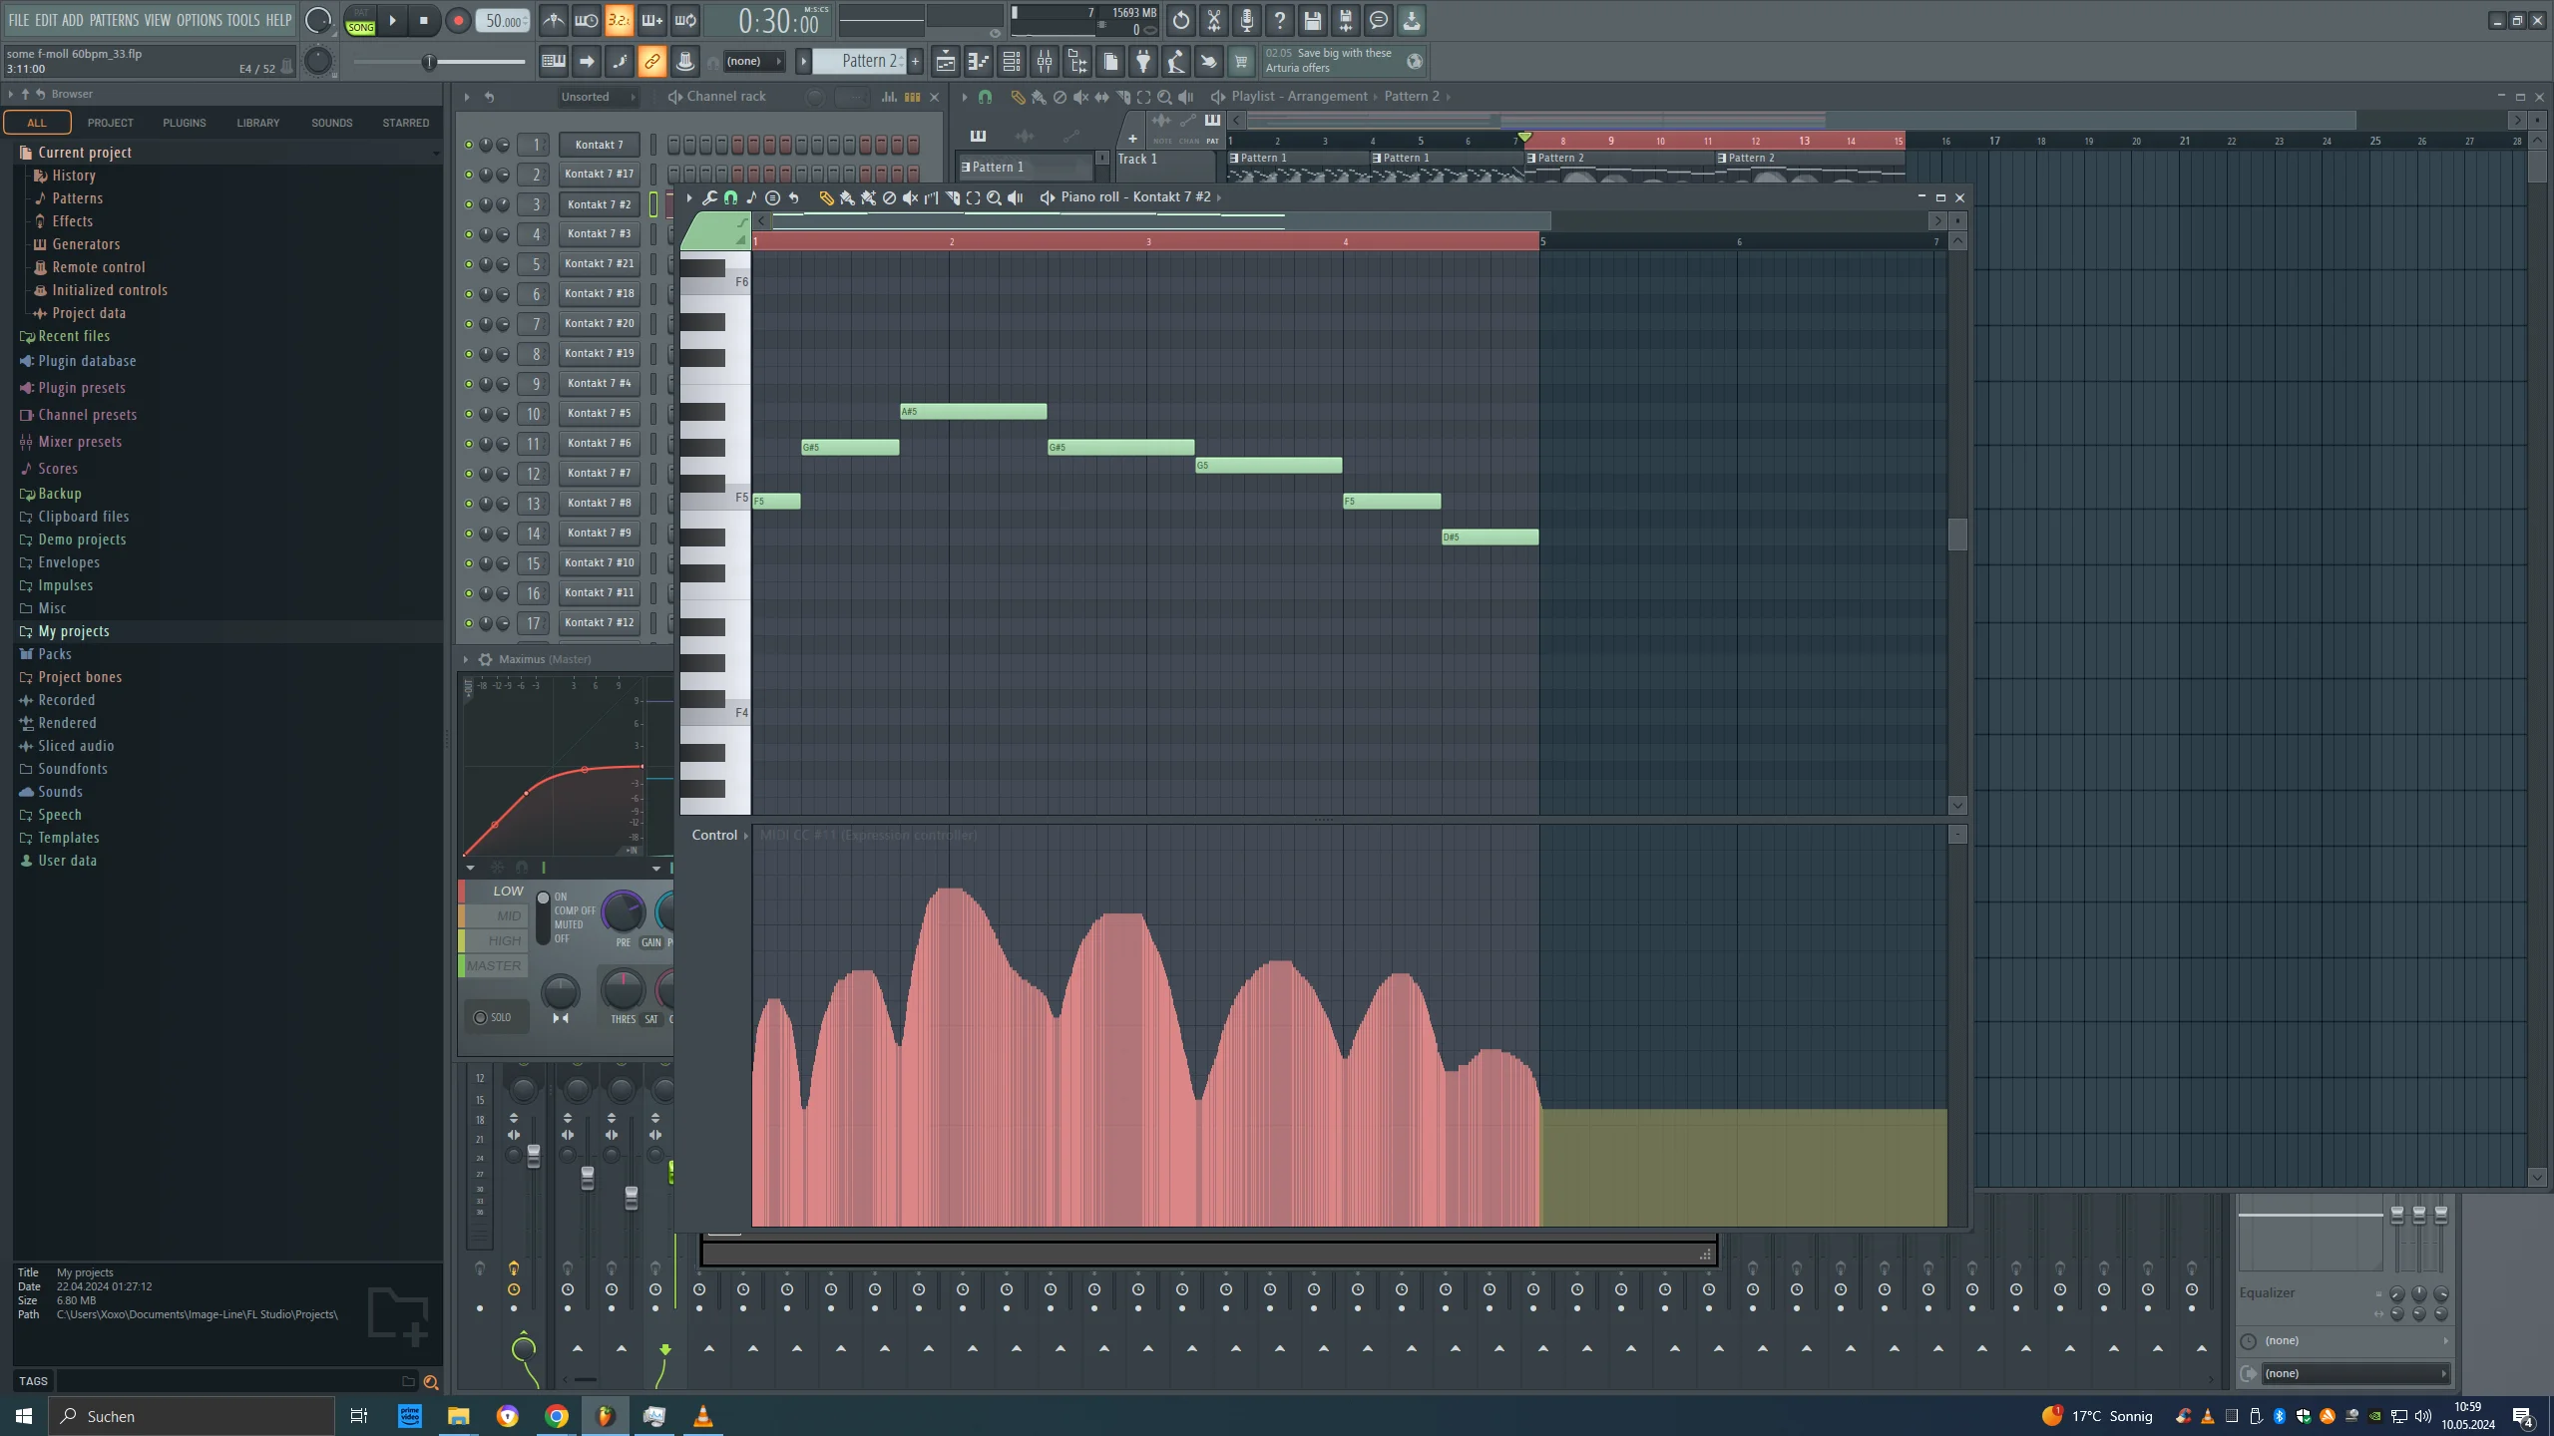Save the project with floppy icon
Image resolution: width=2554 pixels, height=1436 pixels.
point(1313,20)
